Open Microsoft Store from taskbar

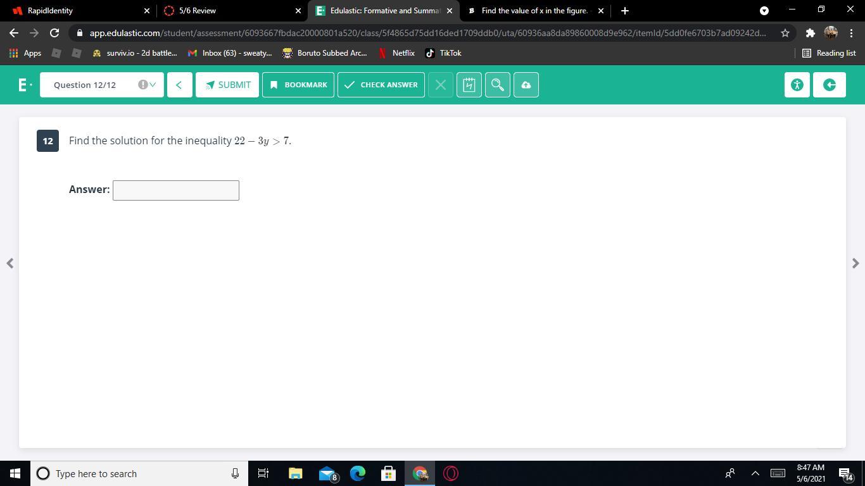(388, 473)
